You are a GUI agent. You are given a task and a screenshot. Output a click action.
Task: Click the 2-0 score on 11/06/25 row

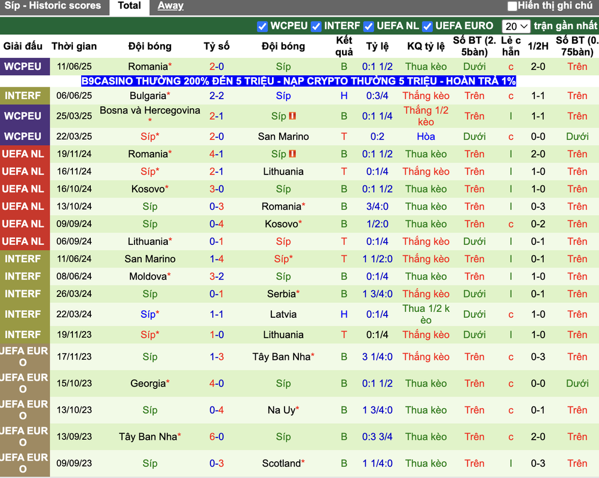coord(216,66)
